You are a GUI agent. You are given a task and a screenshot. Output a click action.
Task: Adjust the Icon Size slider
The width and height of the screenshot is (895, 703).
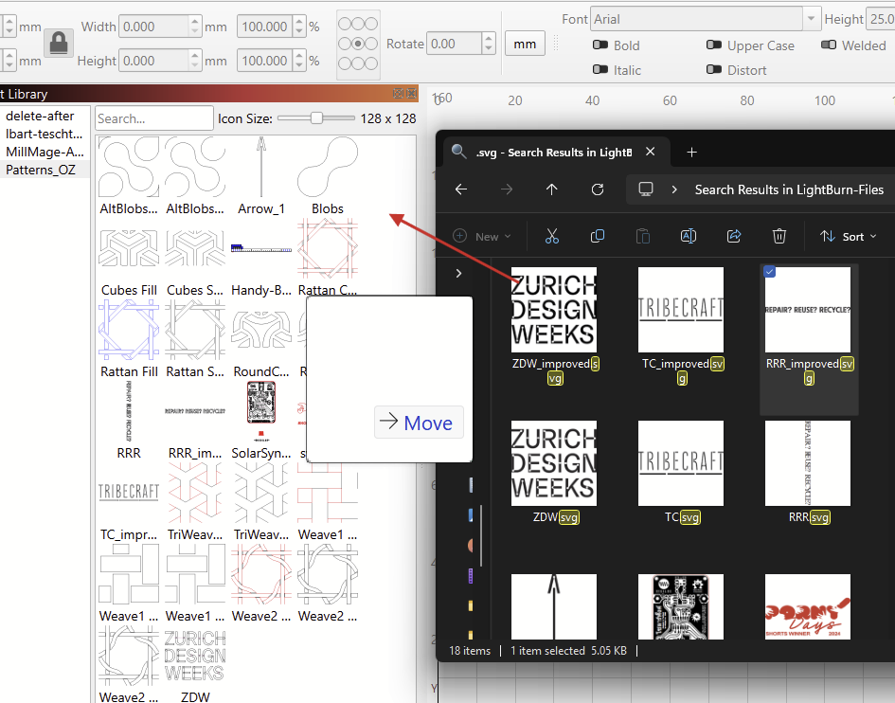[x=316, y=118]
